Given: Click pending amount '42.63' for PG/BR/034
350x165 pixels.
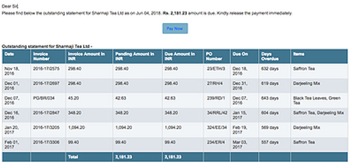Looking at the screenshot, I should pyautogui.click(x=121, y=98).
